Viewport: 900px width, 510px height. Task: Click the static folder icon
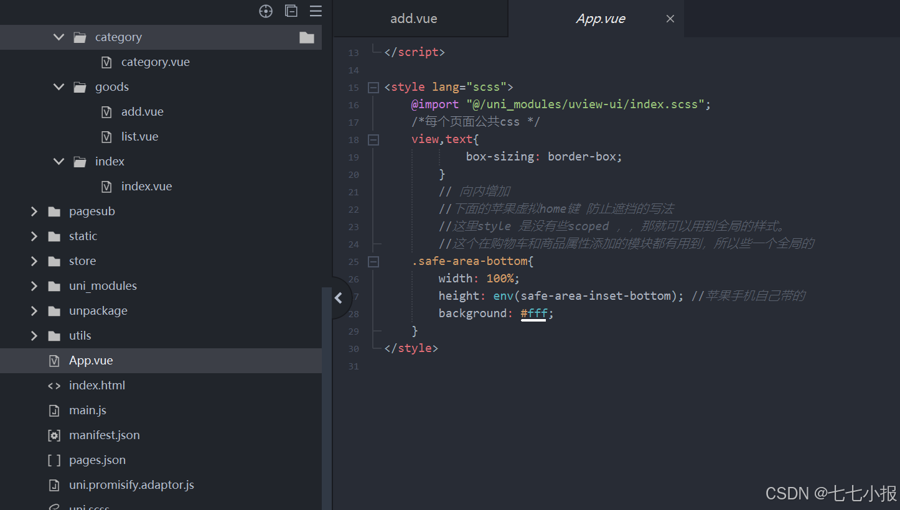(54, 236)
